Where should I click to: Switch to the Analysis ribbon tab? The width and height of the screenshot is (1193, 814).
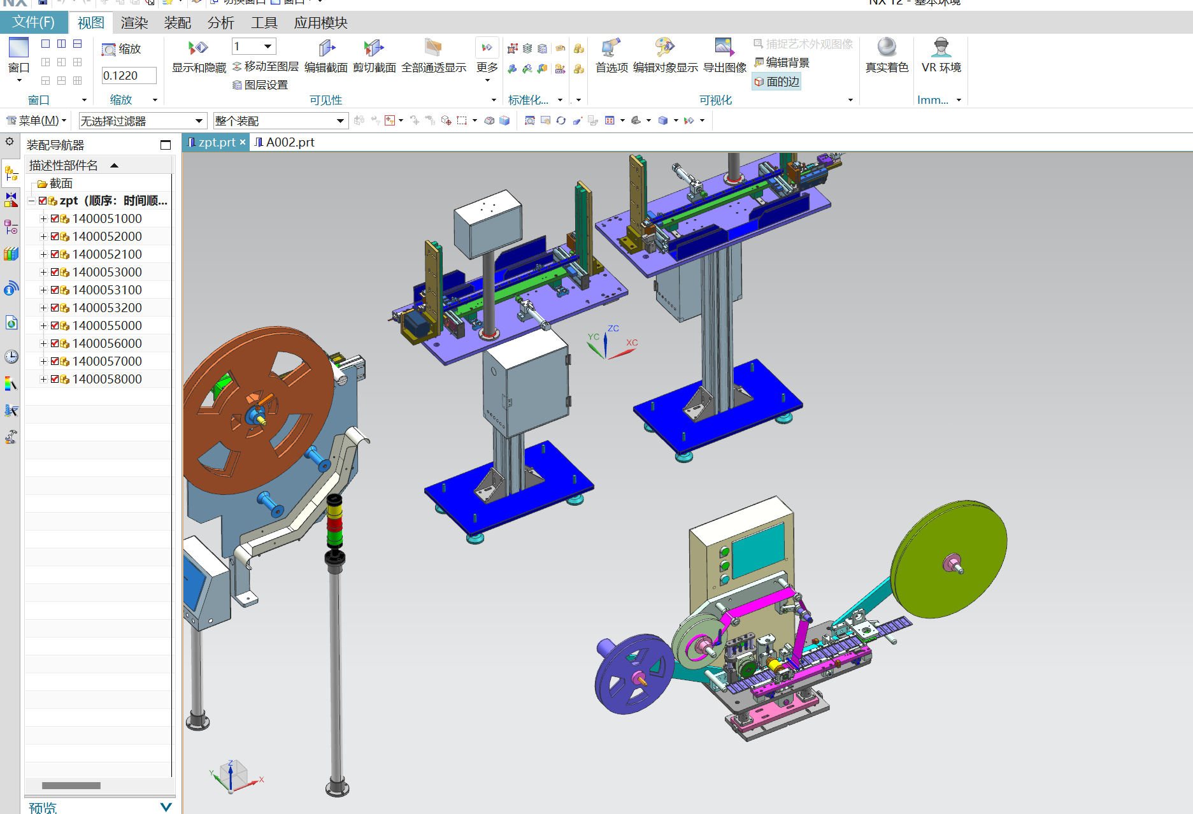pos(220,23)
